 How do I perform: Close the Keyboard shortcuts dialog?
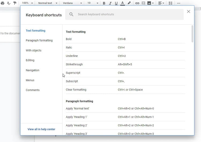(189, 11)
